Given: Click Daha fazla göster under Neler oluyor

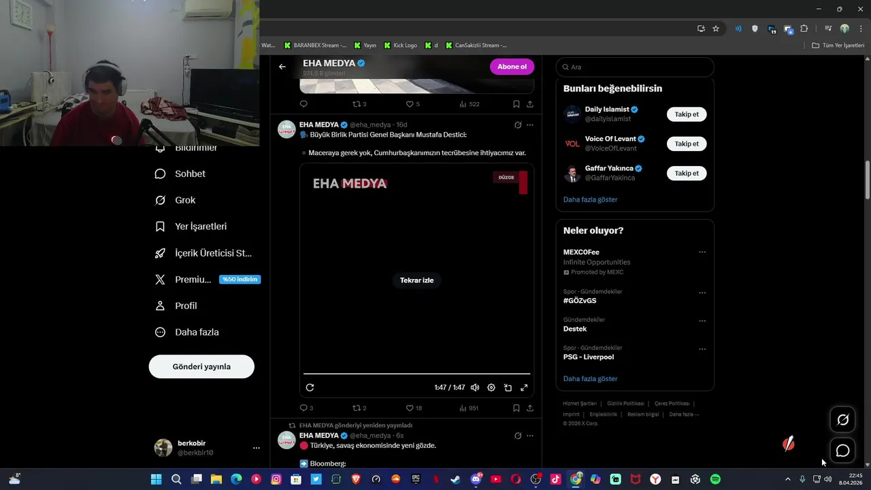Looking at the screenshot, I should [x=590, y=378].
